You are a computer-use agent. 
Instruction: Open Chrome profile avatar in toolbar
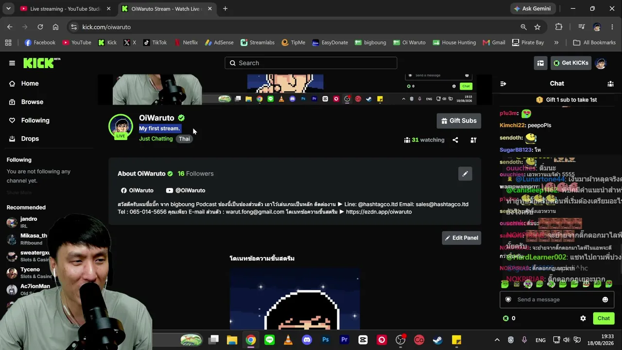pyautogui.click(x=597, y=27)
